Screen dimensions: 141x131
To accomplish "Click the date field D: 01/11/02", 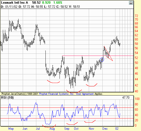I will [9, 7].
